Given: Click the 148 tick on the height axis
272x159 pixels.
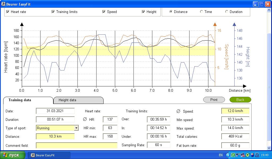Looking at the screenshot, I should (240, 31).
